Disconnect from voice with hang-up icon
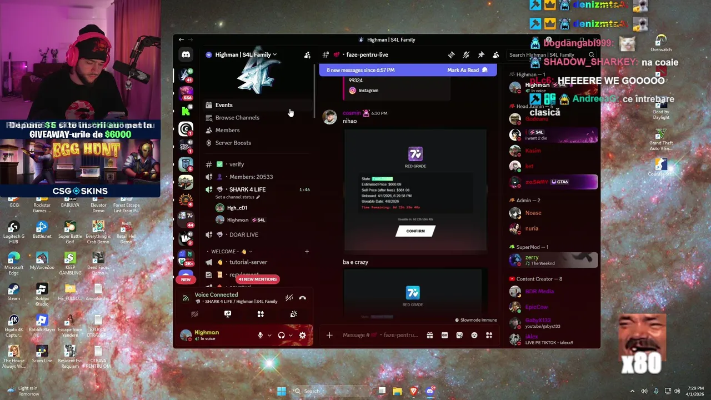Image resolution: width=711 pixels, height=400 pixels. coord(302,298)
